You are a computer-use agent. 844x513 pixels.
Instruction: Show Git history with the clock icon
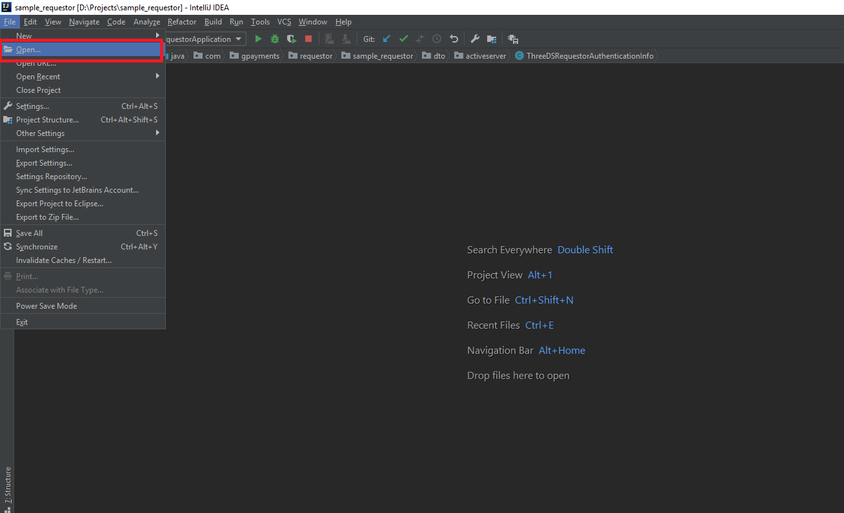pos(437,39)
